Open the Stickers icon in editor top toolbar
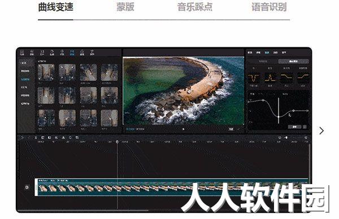 pyautogui.click(x=52, y=52)
